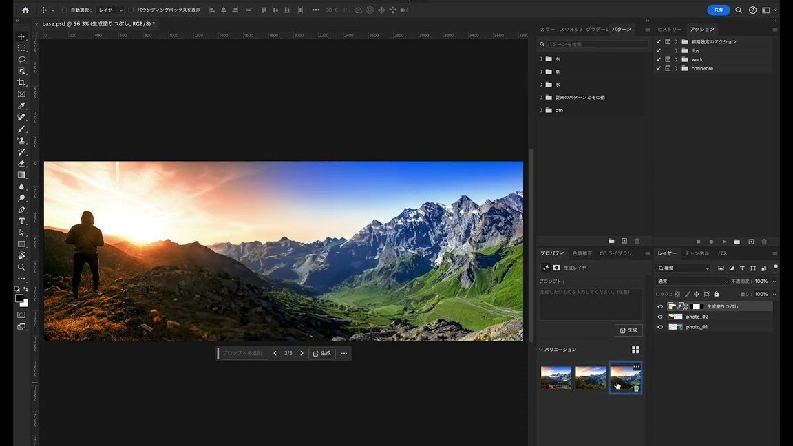Screen dimensions: 793x446
Task: Go to next variation arrow
Action: [x=302, y=354]
